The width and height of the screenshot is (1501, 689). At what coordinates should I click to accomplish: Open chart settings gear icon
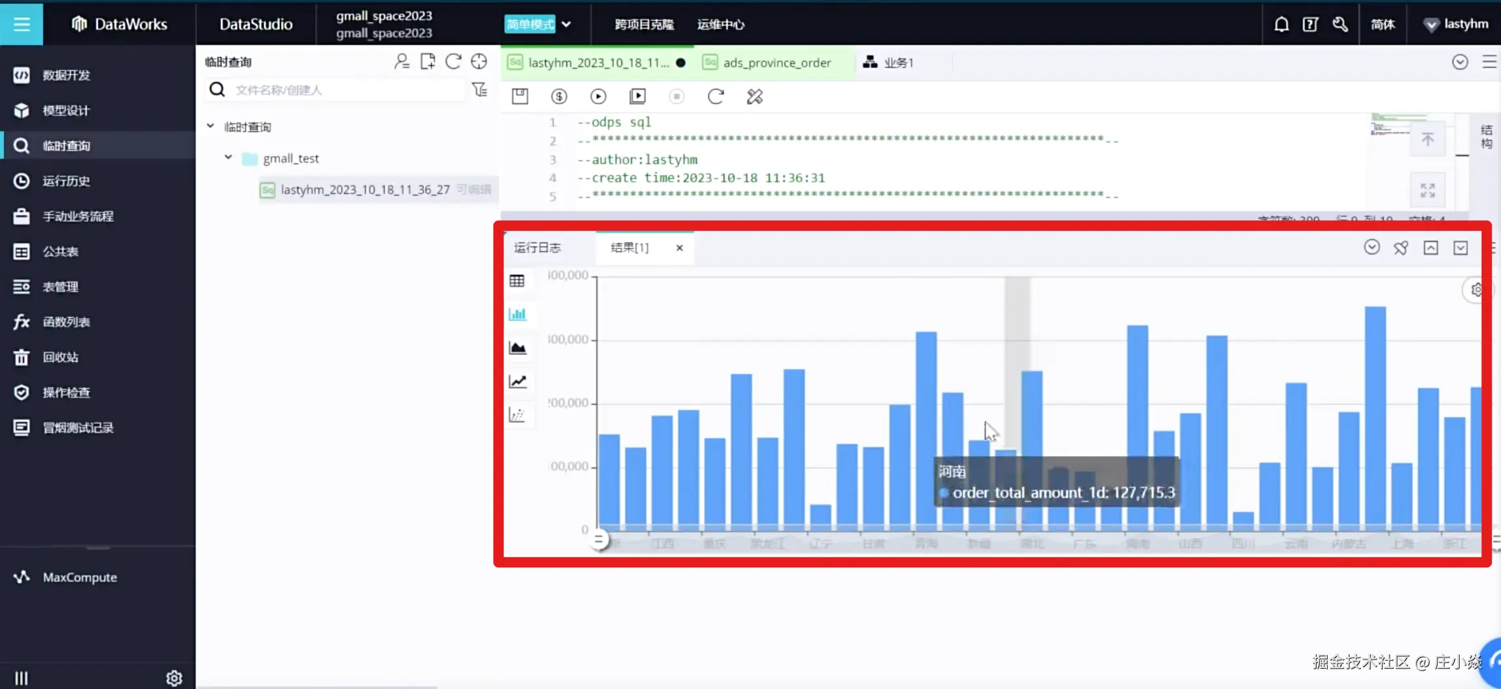pyautogui.click(x=1476, y=290)
